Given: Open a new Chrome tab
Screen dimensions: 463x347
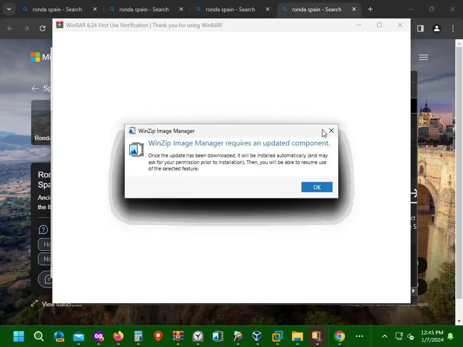Looking at the screenshot, I should [370, 9].
